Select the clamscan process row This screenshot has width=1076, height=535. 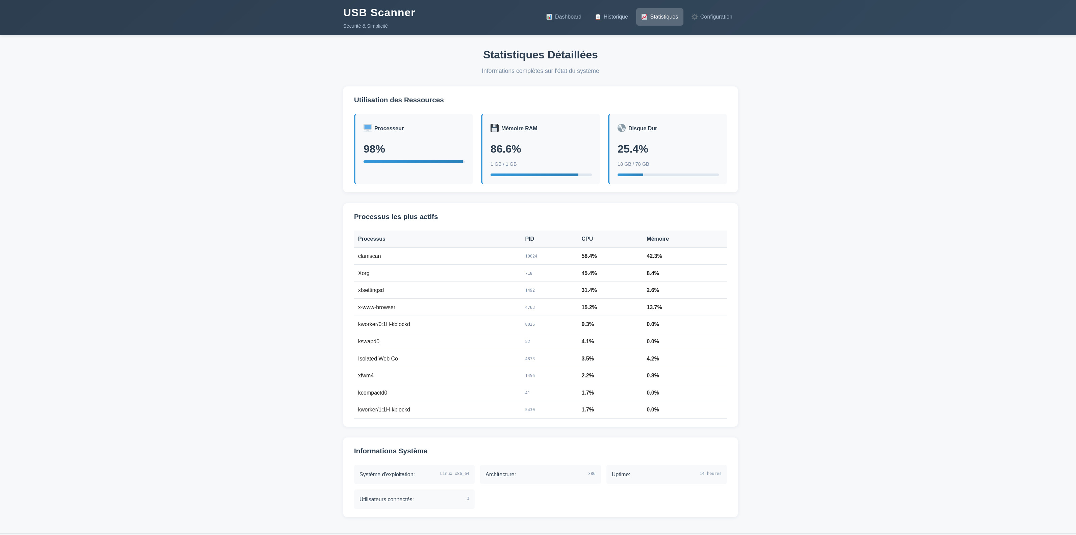point(540,256)
